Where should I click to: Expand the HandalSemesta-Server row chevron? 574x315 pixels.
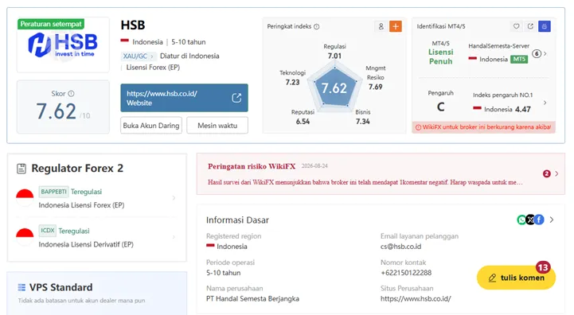click(545, 54)
